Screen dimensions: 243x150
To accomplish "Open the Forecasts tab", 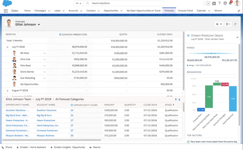I will click(x=169, y=10).
